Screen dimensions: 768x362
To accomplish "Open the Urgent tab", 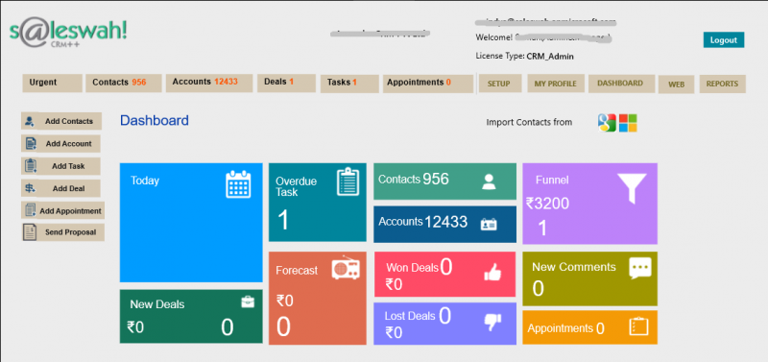I will point(53,83).
